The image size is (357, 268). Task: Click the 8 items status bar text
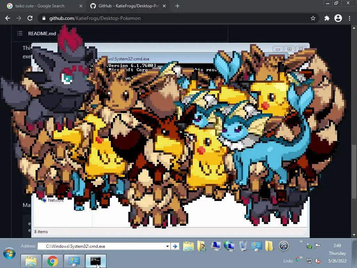[x=41, y=232]
